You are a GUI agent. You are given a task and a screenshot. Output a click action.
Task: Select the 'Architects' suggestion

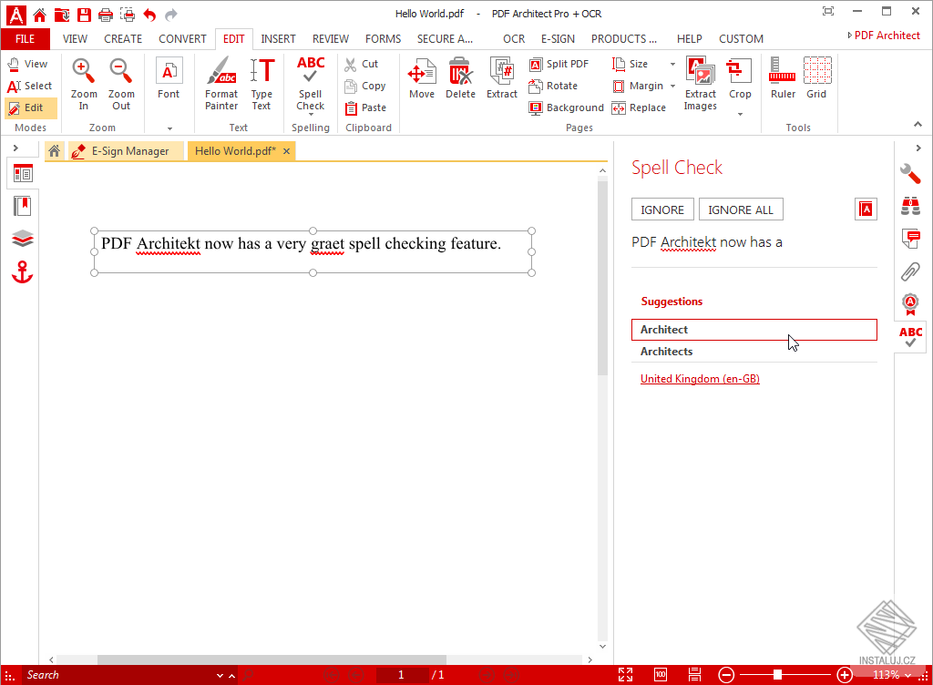tap(754, 352)
